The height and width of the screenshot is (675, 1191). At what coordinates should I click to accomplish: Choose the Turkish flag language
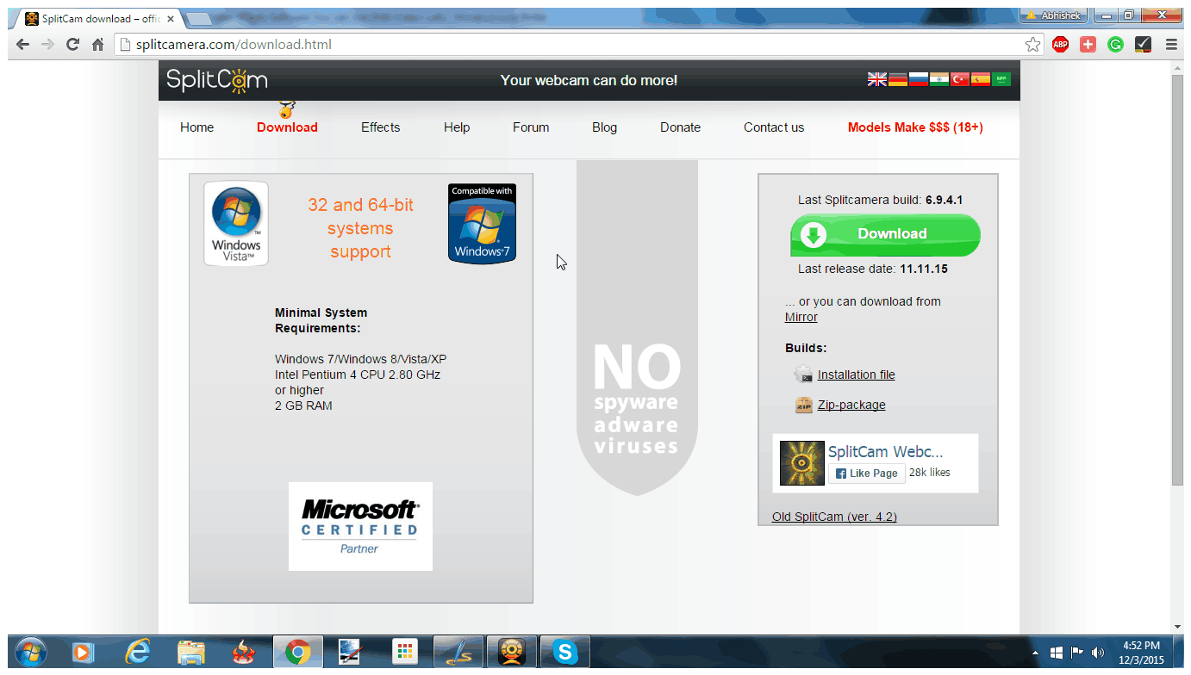pyautogui.click(x=960, y=79)
